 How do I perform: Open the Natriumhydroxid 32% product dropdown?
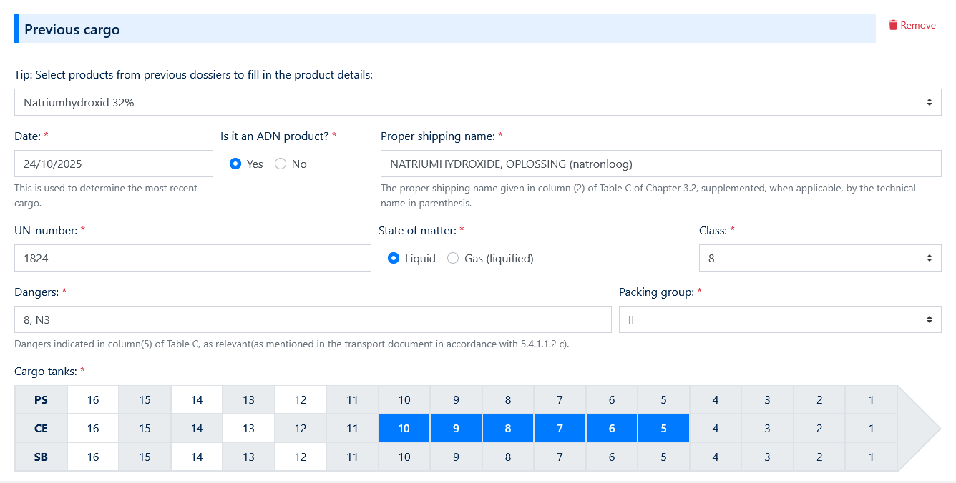(x=478, y=101)
